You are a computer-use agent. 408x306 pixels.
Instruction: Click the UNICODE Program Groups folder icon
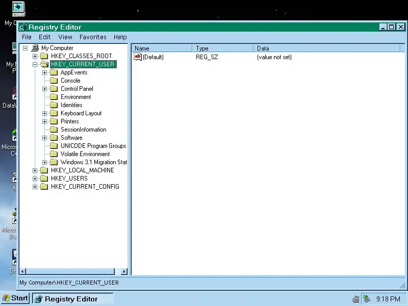click(54, 146)
